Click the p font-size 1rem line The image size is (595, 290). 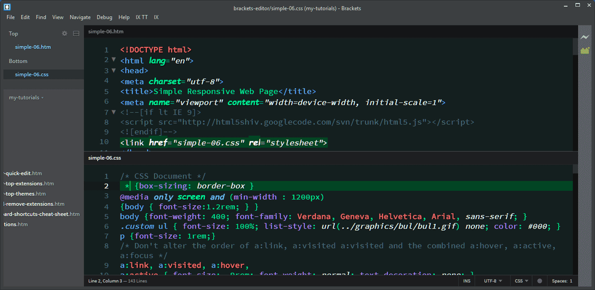point(168,236)
